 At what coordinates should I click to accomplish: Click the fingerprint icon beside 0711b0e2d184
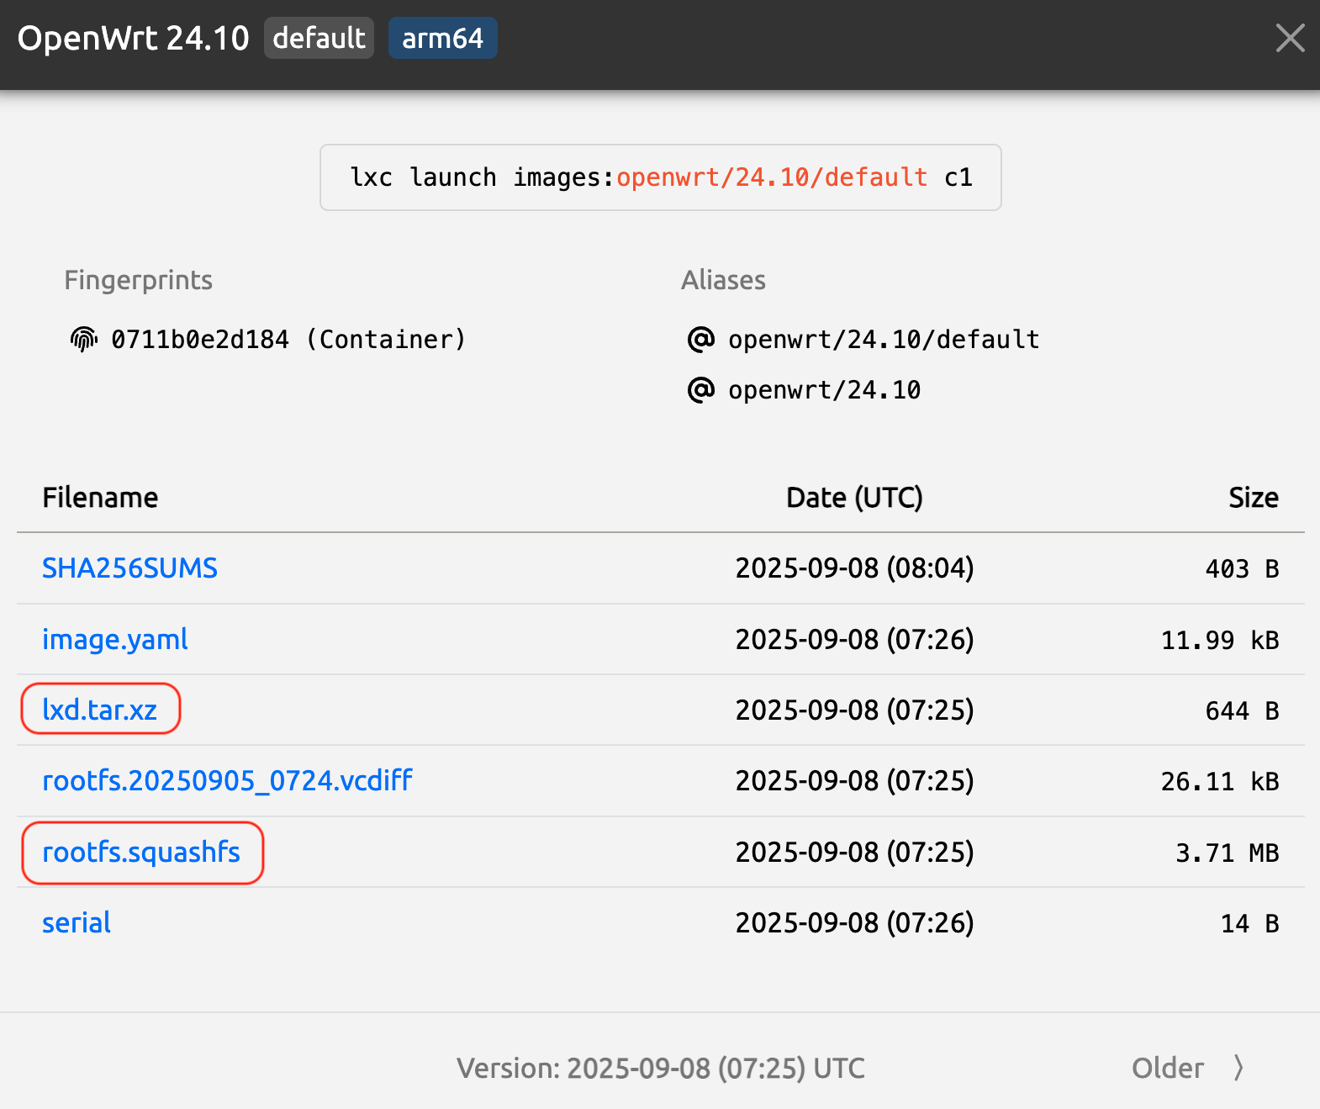tap(83, 340)
